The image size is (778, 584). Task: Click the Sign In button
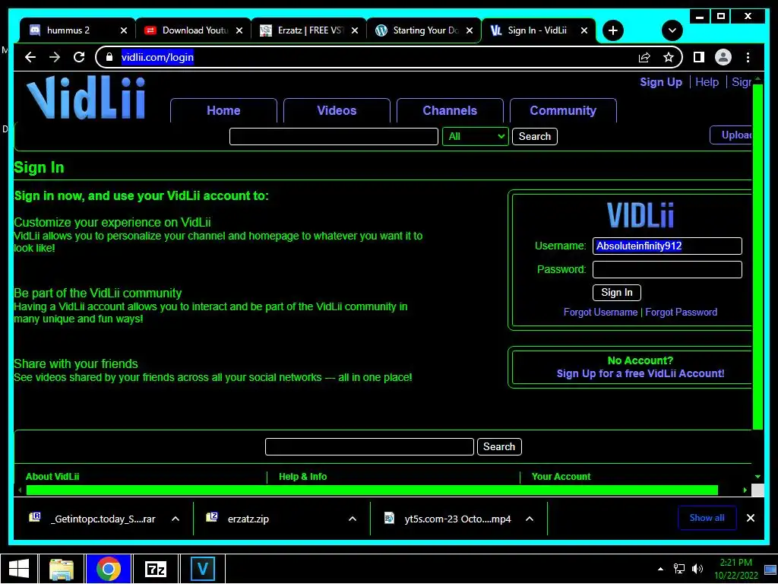[x=617, y=293]
